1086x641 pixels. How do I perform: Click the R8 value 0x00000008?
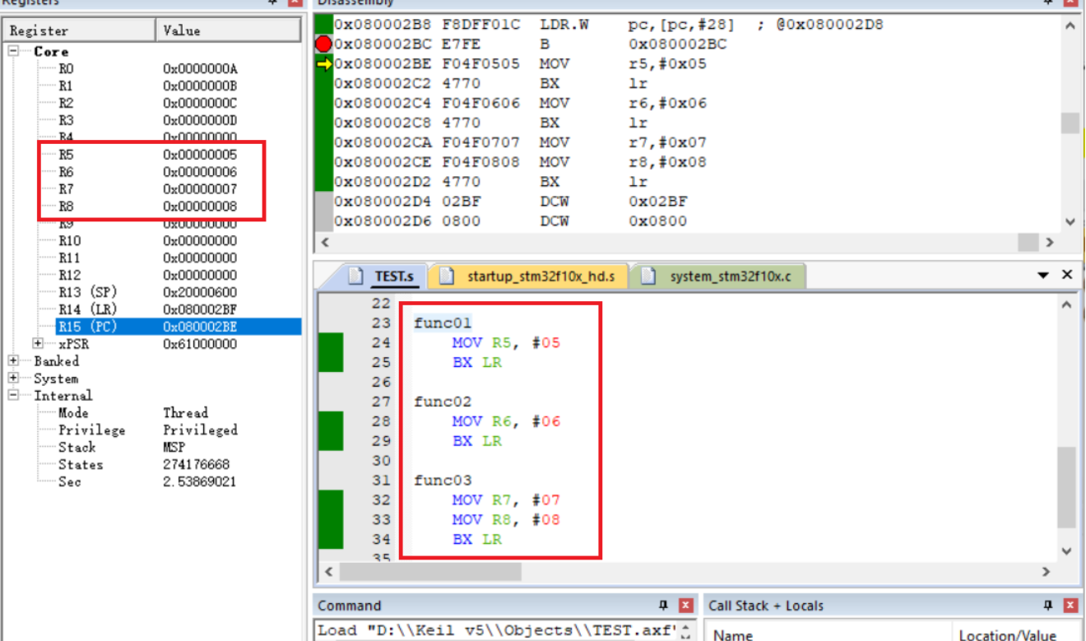200,207
